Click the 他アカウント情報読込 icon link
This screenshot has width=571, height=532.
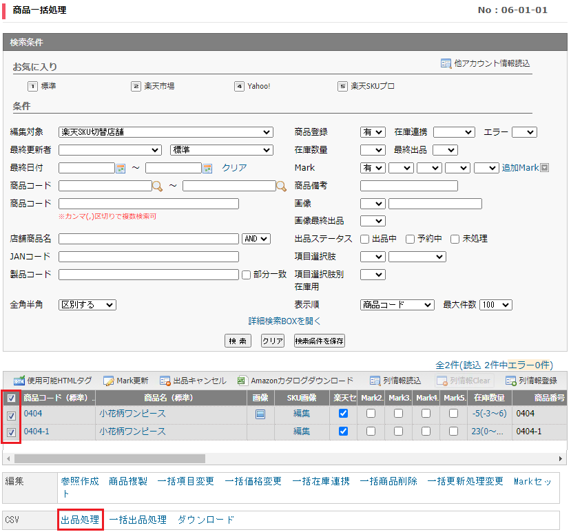click(485, 63)
